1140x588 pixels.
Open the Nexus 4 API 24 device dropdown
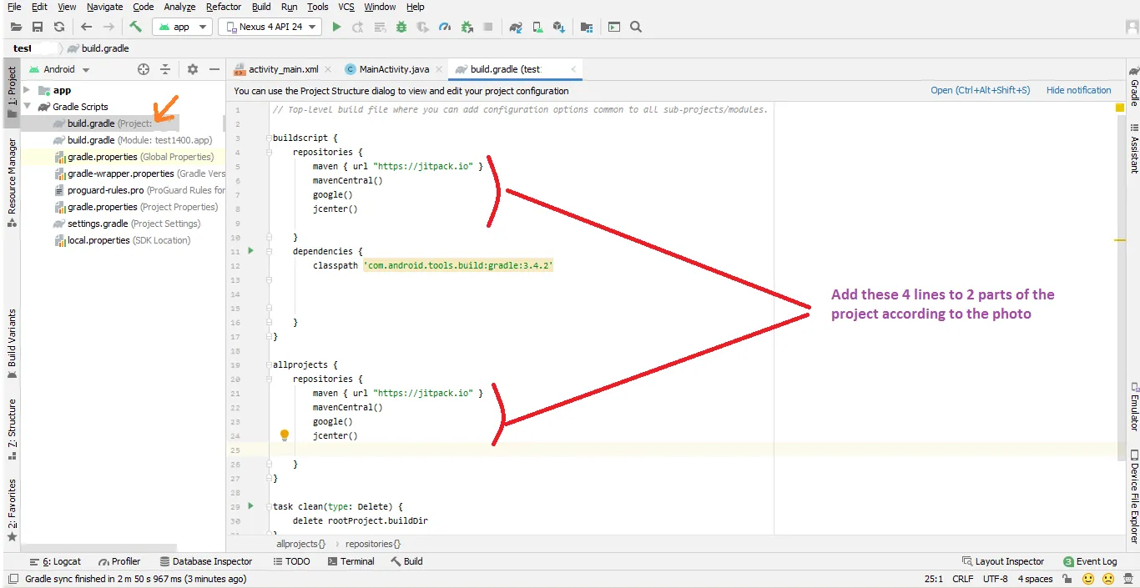[x=270, y=27]
